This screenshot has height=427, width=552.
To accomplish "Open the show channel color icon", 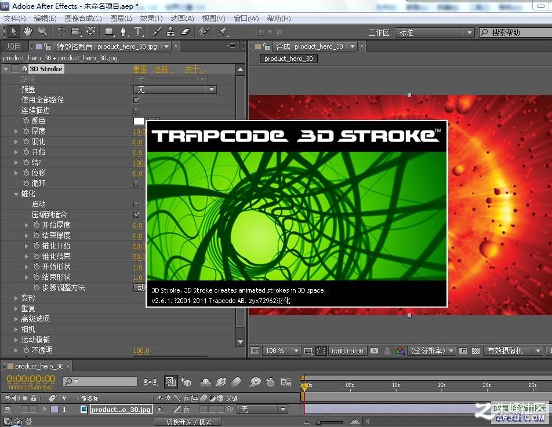I will pyautogui.click(x=400, y=351).
